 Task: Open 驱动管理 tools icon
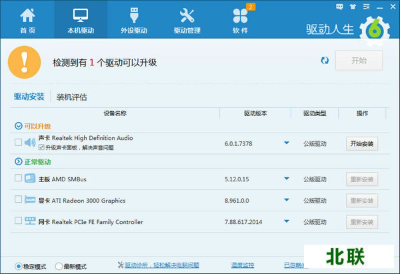pos(187,15)
